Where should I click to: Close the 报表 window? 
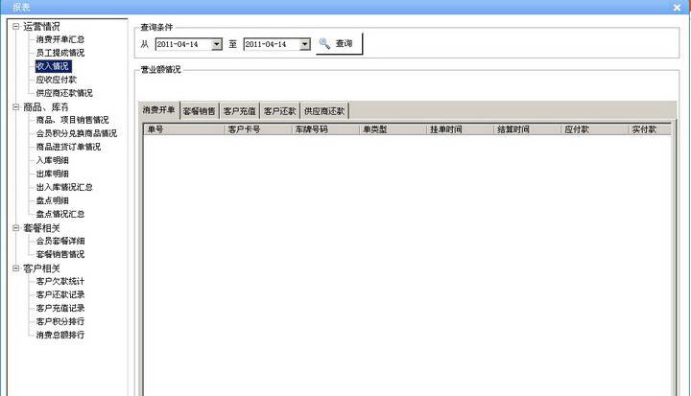click(679, 7)
